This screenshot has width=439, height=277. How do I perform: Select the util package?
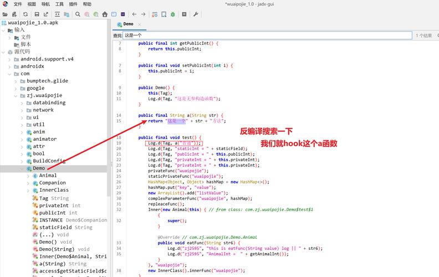39,125
